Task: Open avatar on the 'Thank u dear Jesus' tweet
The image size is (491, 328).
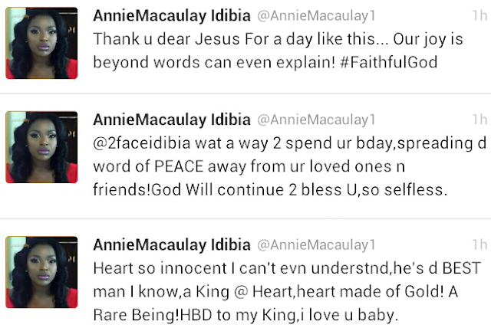Action: click(x=41, y=40)
